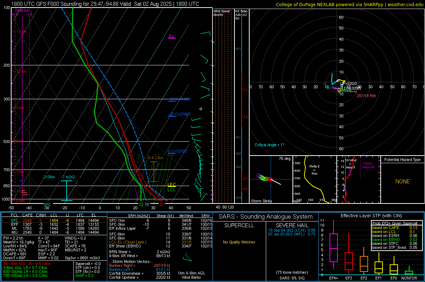Select the LCL-EL (Cloud Layer) row
Image resolution: width=425 pixels, height=282 pixels.
[161, 242]
